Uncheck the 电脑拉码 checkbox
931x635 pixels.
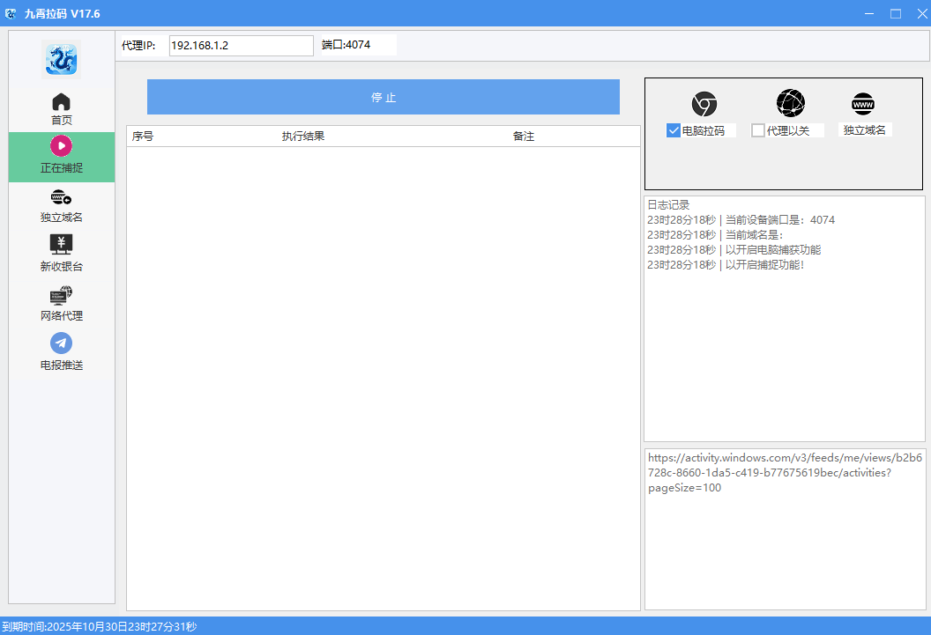tap(674, 130)
